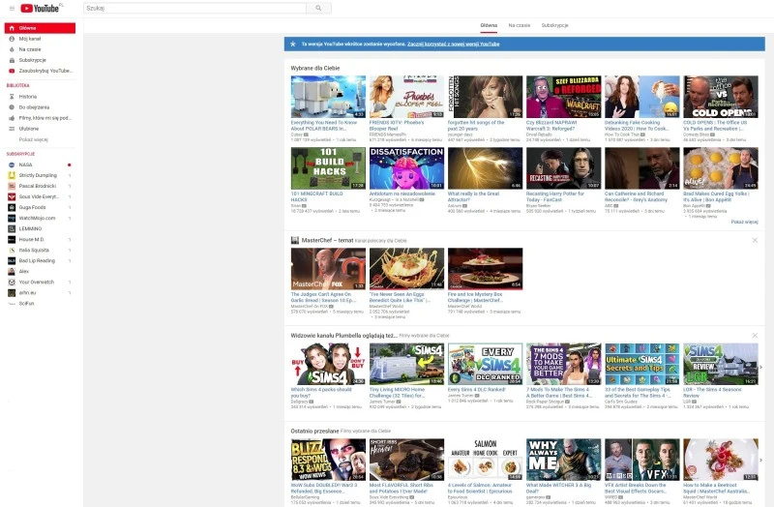Play Eggs Benedict MasterChef thumbnail
The image size is (774, 507).
click(406, 269)
